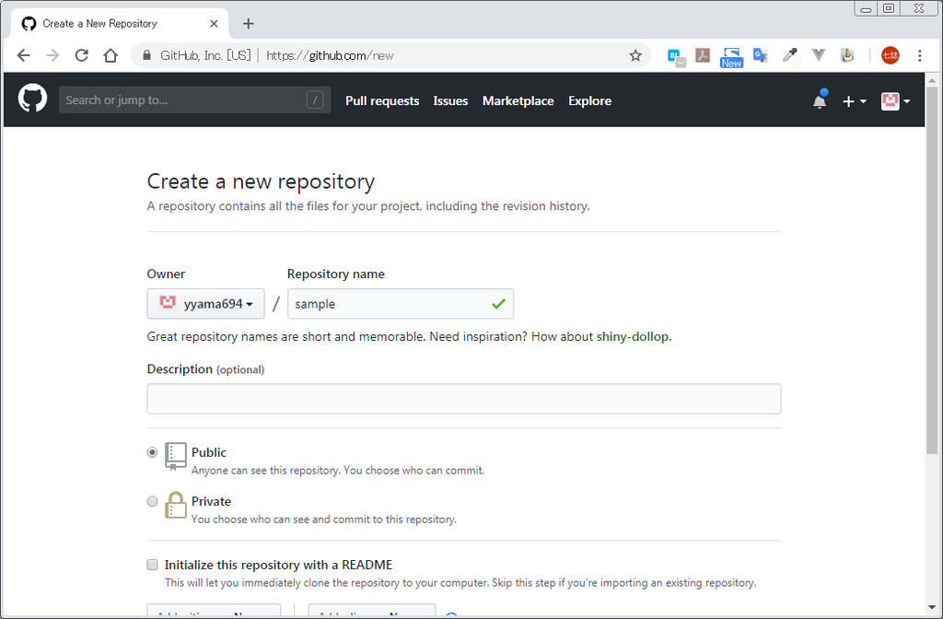Open the user avatar menu in header

[895, 101]
